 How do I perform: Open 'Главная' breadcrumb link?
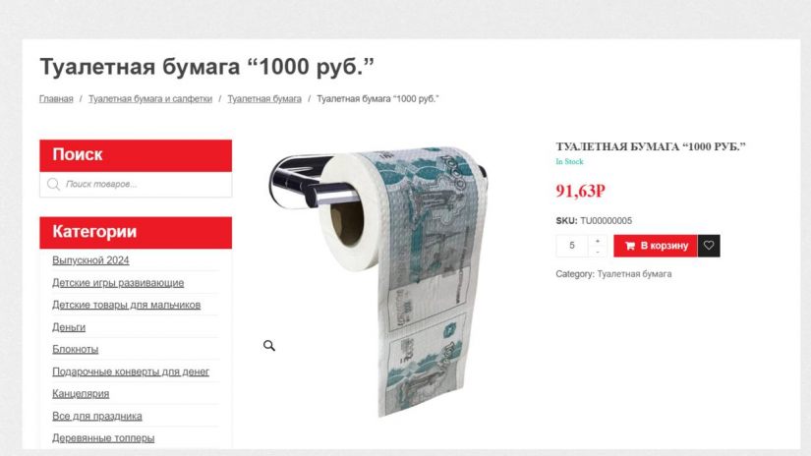pos(56,98)
